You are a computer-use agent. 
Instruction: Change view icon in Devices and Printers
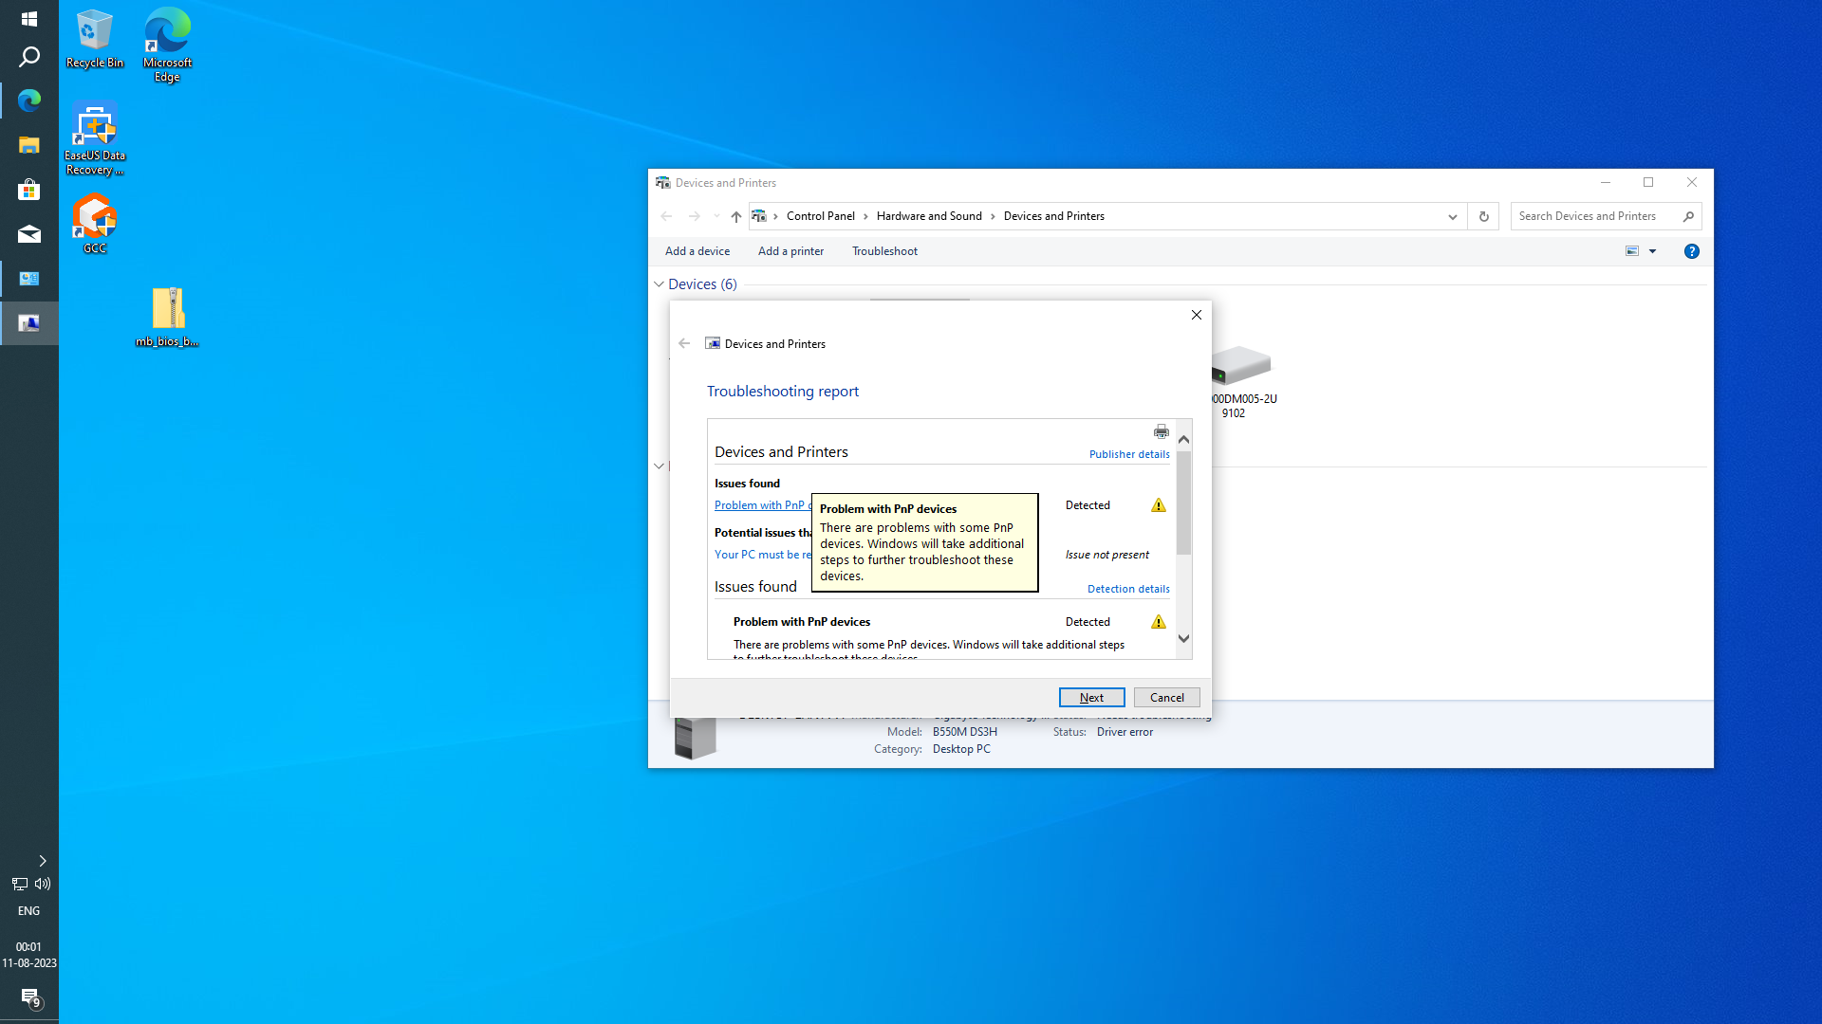click(1632, 251)
